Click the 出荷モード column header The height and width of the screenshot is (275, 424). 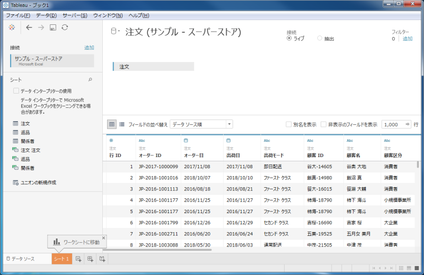pyautogui.click(x=274, y=155)
